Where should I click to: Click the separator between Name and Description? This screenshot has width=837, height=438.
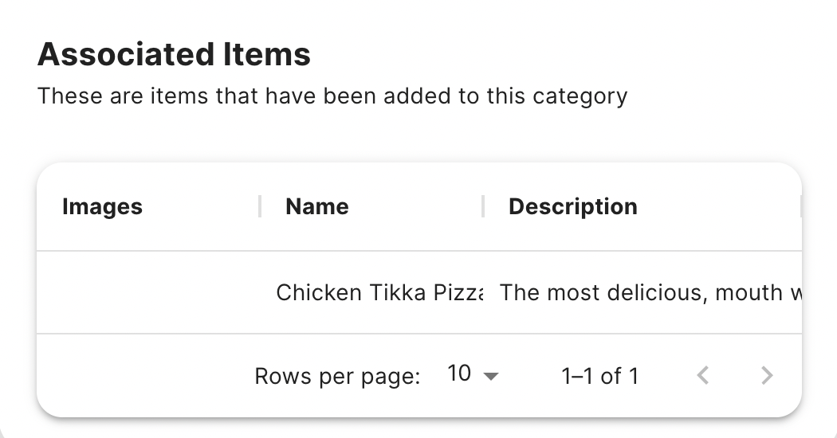coord(483,207)
